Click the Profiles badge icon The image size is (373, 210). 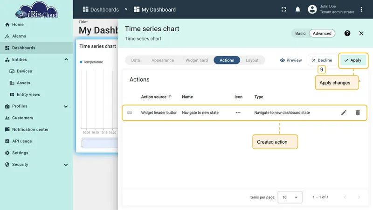(x=7, y=106)
